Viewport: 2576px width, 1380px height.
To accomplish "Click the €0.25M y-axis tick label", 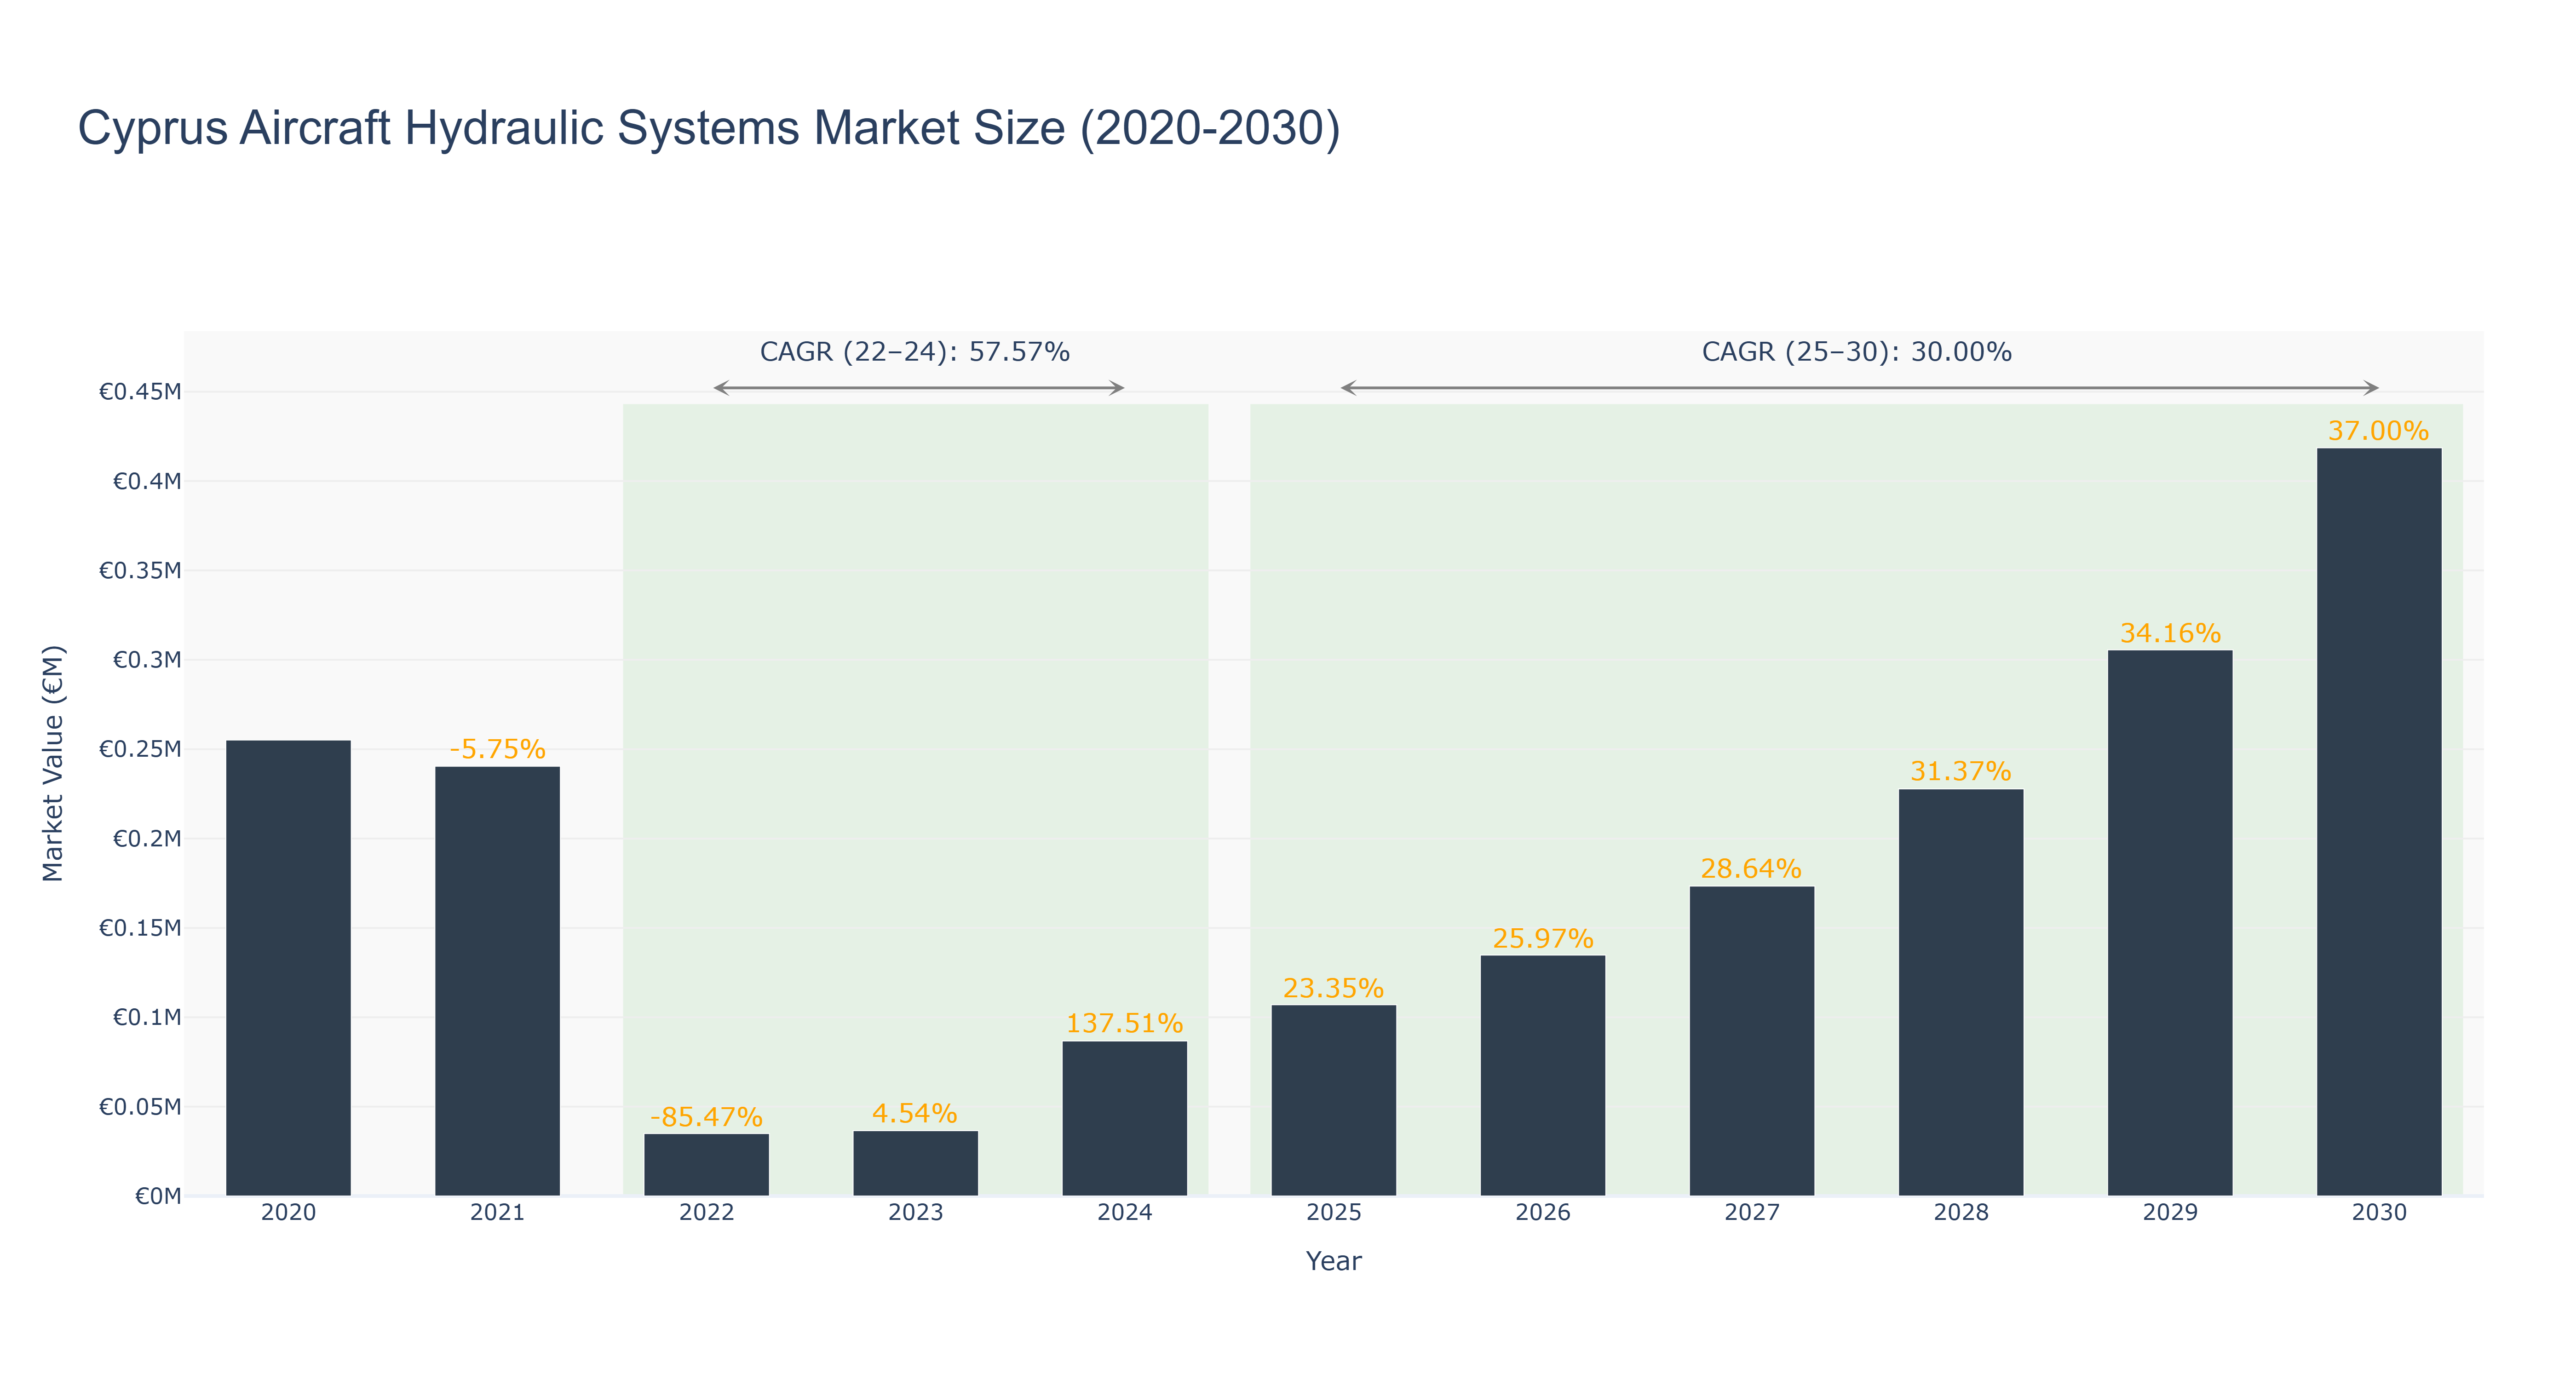I will point(140,749).
